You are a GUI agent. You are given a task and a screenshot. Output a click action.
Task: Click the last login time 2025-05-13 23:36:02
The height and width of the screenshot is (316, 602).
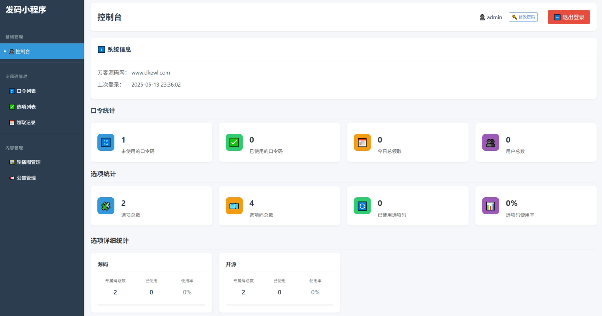click(x=156, y=84)
